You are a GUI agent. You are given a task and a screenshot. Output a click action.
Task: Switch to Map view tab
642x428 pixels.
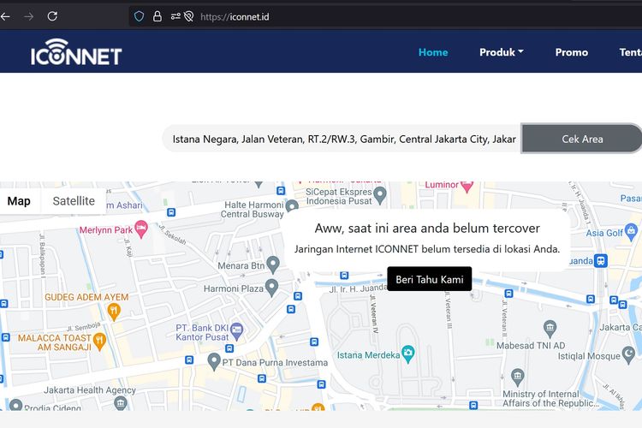point(19,201)
